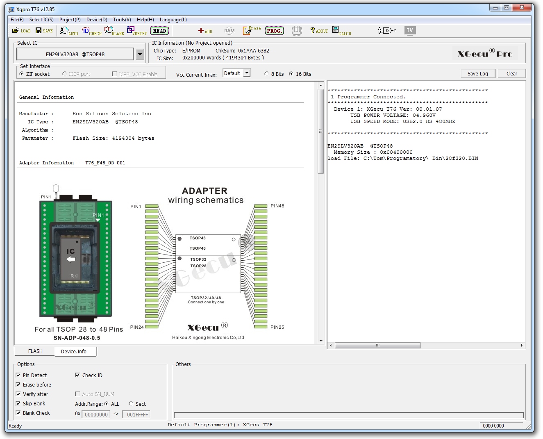Toggle the Pin Detect checkbox
The width and height of the screenshot is (543, 439).
click(x=18, y=375)
